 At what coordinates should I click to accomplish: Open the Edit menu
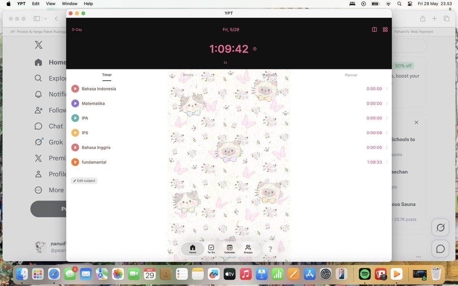[35, 3]
